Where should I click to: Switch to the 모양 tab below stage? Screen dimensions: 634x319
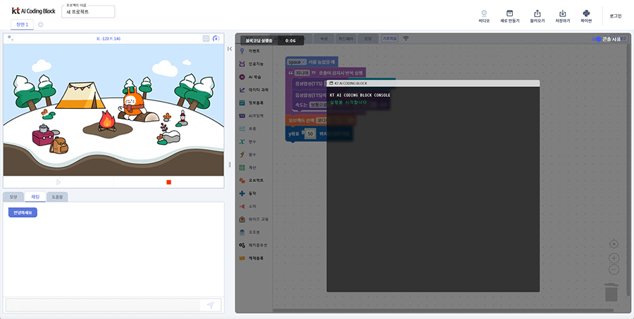(x=13, y=197)
